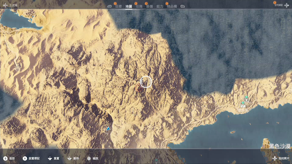Click the 設置標記 set marker button
292x164 pixels.
[31, 159]
